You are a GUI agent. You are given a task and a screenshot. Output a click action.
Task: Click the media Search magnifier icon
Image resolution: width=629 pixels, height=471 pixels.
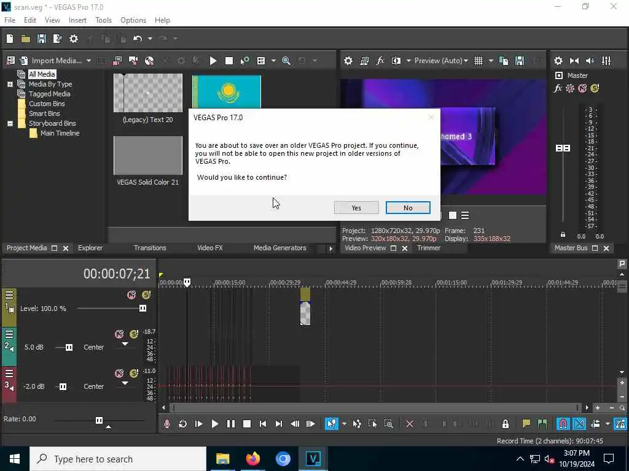[x=286, y=61]
